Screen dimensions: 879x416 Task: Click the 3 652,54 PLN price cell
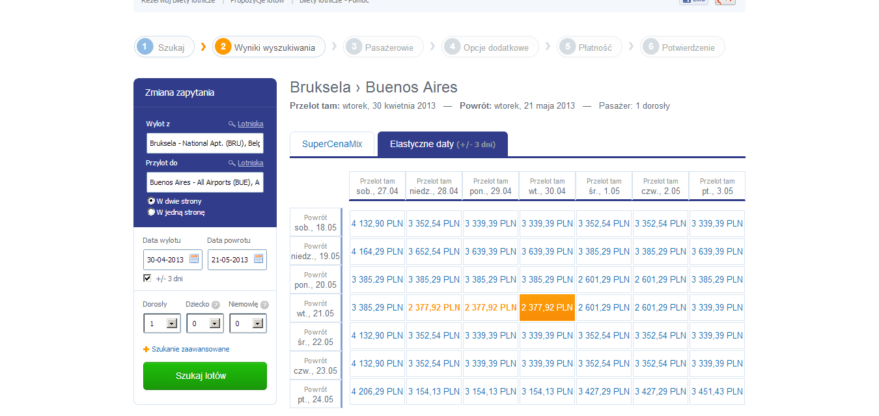(x=434, y=251)
